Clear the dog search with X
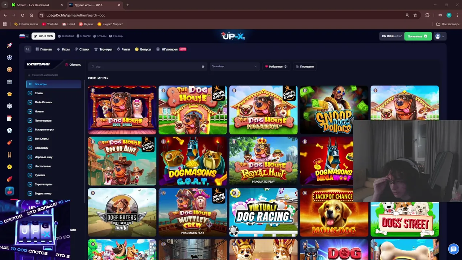462x260 pixels. [x=203, y=66]
